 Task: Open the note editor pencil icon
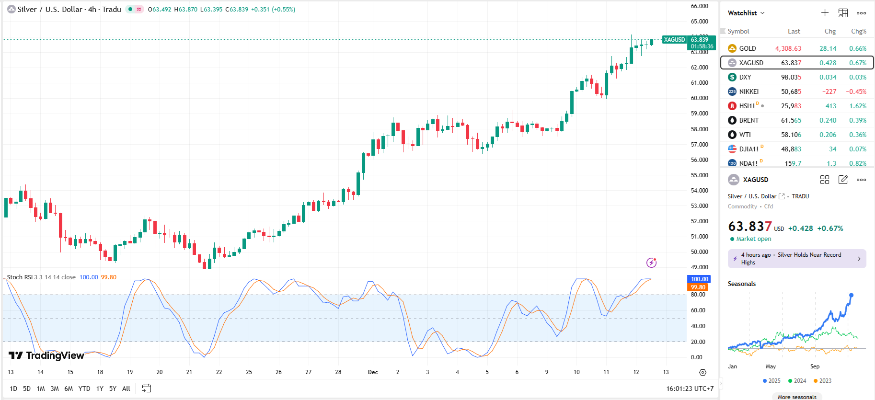coord(843,180)
